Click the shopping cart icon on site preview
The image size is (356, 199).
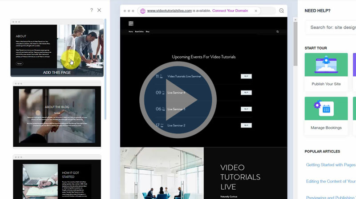(277, 32)
